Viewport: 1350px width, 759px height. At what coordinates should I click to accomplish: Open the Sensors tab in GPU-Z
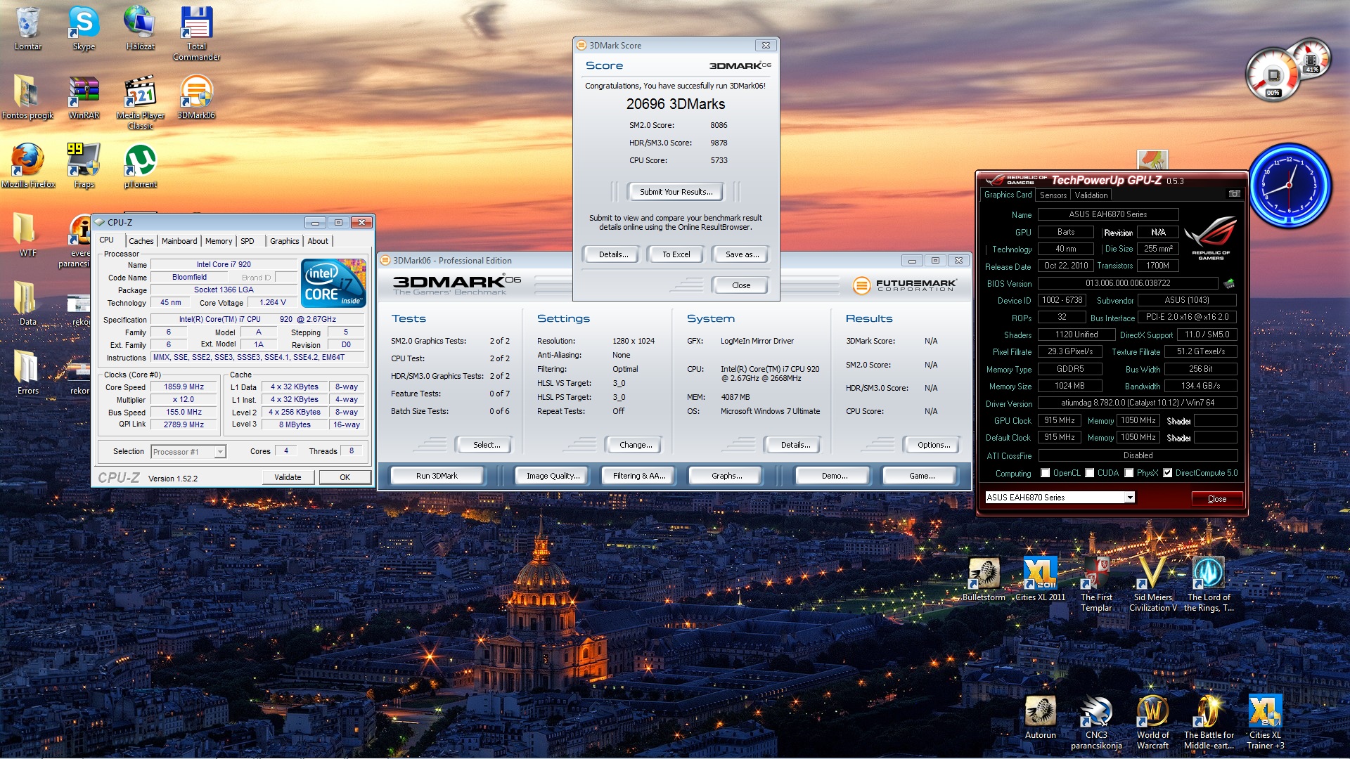pyautogui.click(x=1053, y=195)
